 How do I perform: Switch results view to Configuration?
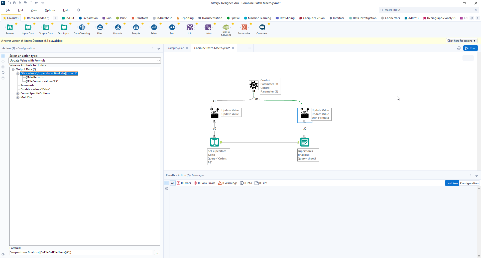(469, 183)
